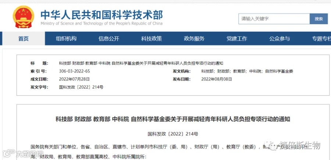Select the 发布日期 value 2022年08月08日
Image resolution: width=331 pixels, height=160 pixels.
tap(217, 79)
